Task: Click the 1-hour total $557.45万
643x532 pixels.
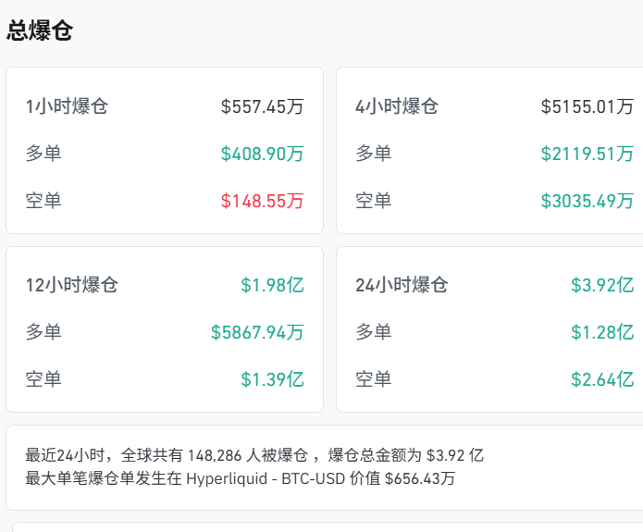Action: click(x=262, y=106)
